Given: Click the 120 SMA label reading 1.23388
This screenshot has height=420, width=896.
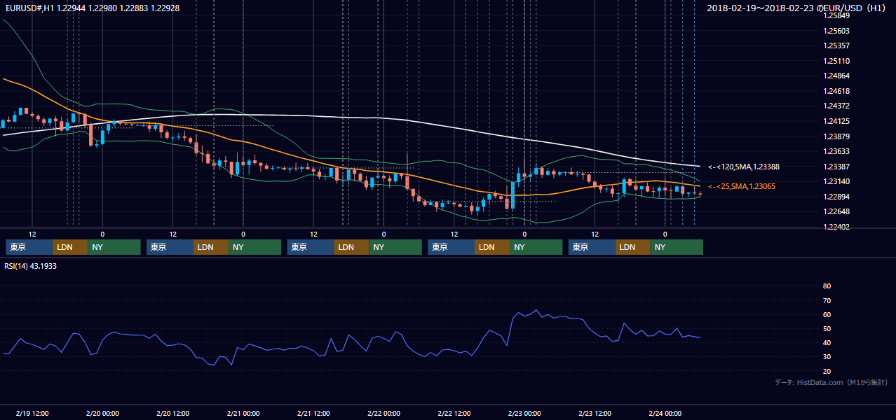Looking at the screenshot, I should 744,167.
